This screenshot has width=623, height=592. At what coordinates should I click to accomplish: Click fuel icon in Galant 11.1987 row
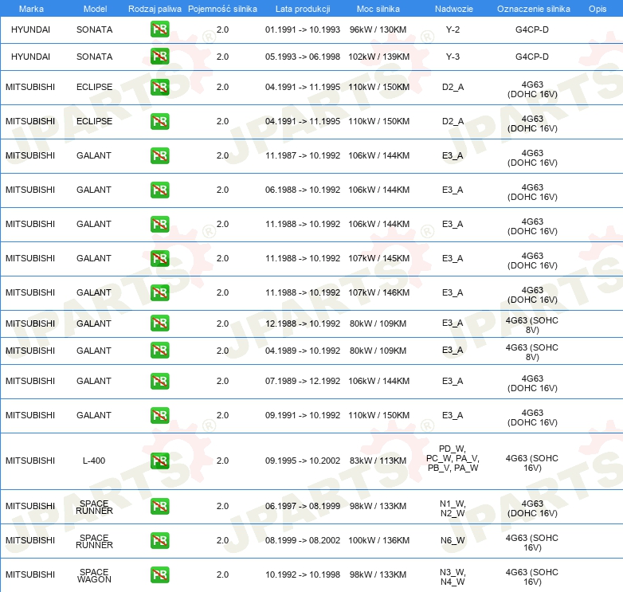tap(159, 156)
